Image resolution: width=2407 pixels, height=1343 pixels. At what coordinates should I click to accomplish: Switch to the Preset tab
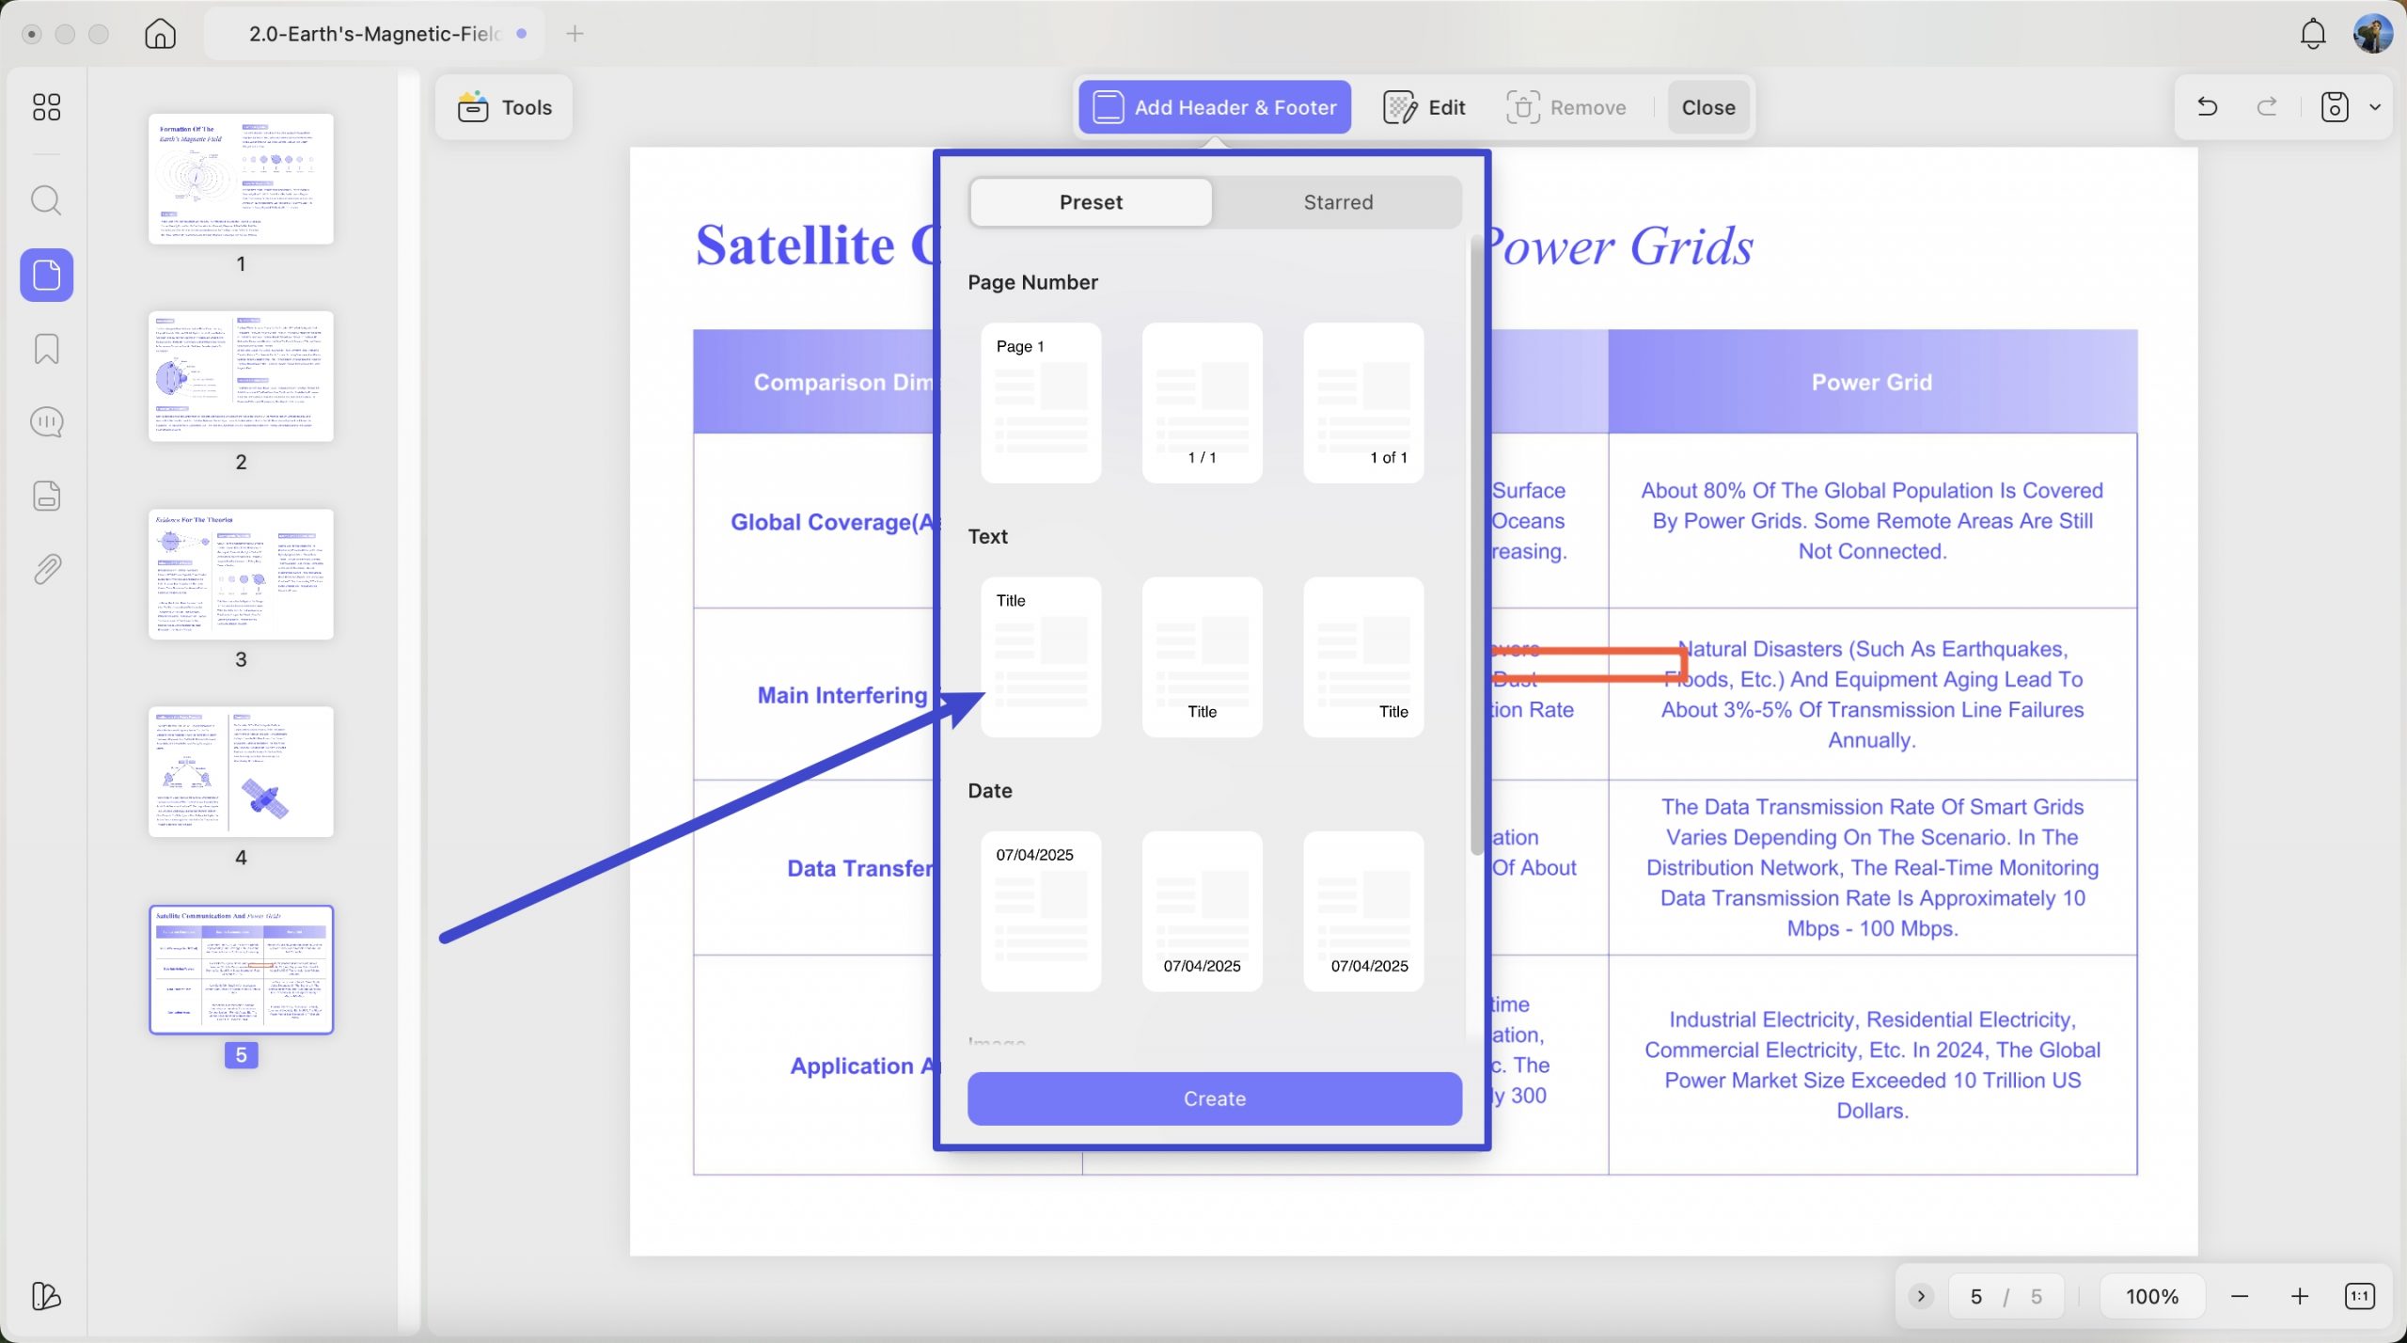click(x=1091, y=202)
